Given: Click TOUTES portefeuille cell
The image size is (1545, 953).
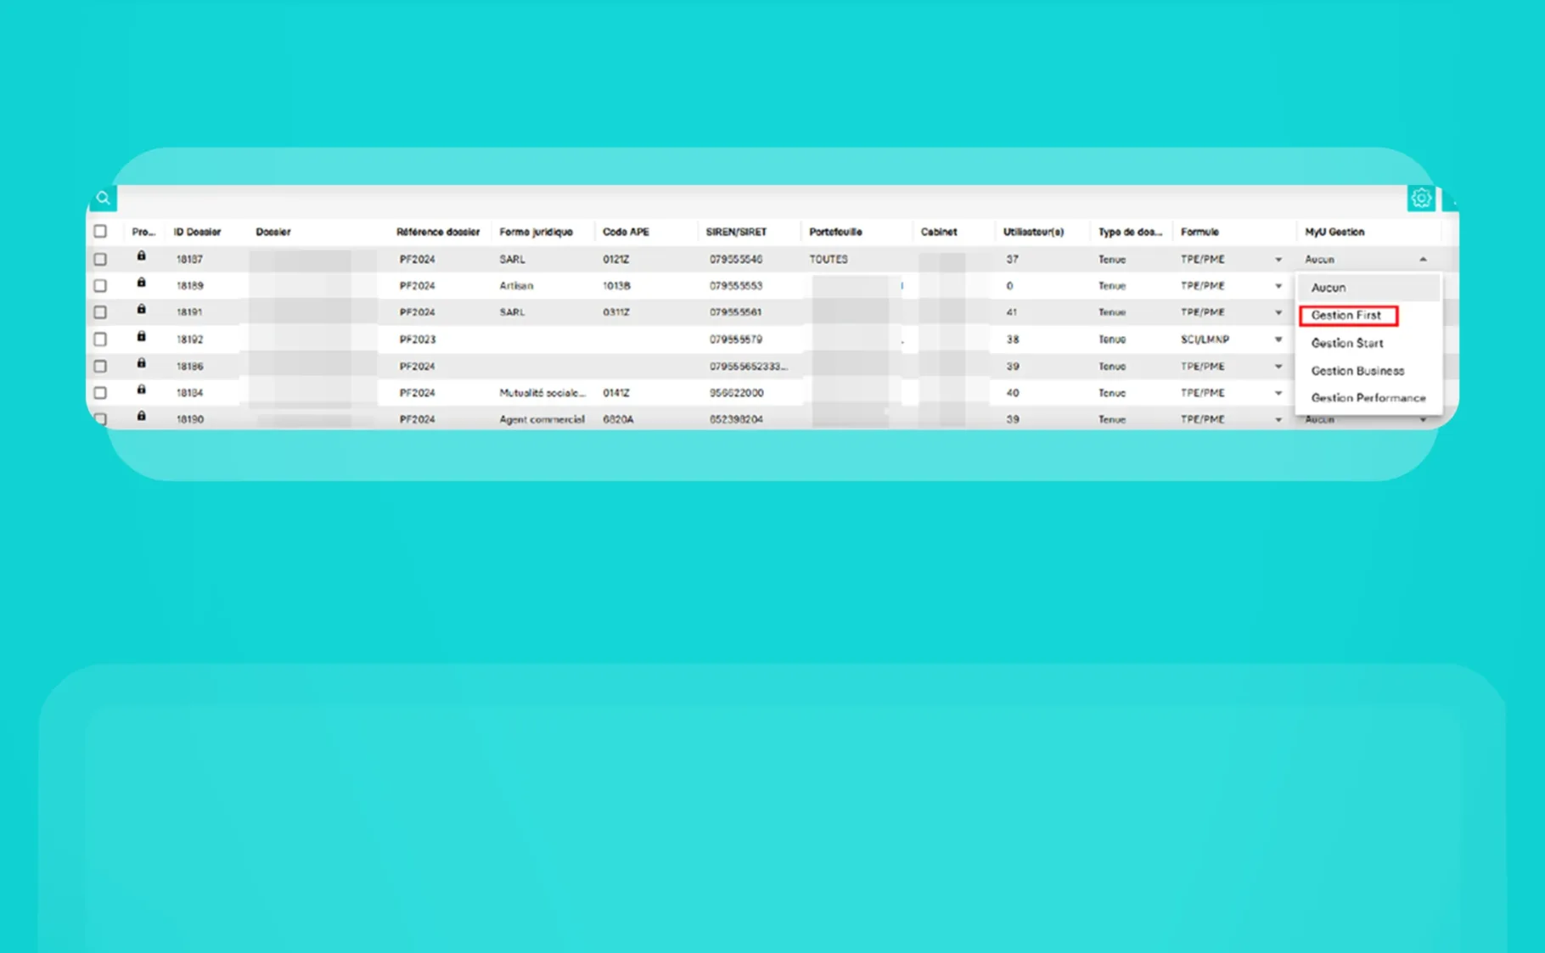Looking at the screenshot, I should click(x=829, y=260).
